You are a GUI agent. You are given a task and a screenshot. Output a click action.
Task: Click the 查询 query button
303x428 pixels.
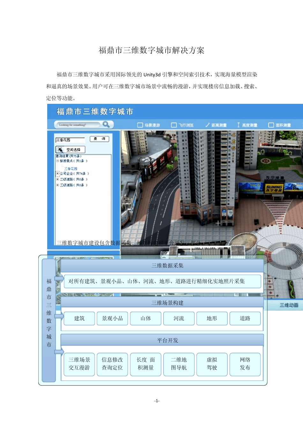(x=100, y=139)
